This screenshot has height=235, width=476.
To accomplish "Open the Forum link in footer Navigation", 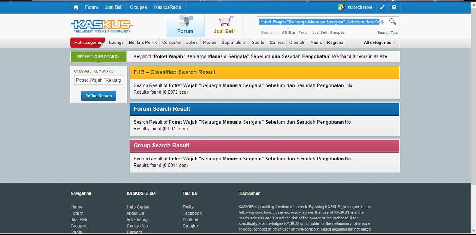I will tap(77, 213).
